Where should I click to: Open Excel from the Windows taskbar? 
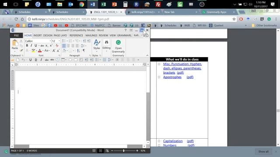click(x=103, y=4)
